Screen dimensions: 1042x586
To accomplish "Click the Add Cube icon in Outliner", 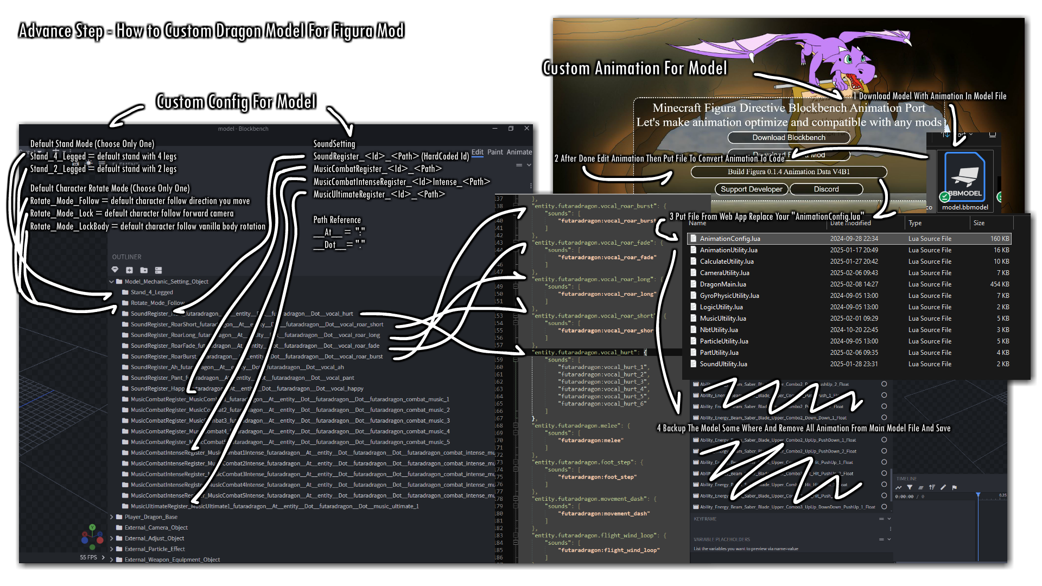I will 129,270.
